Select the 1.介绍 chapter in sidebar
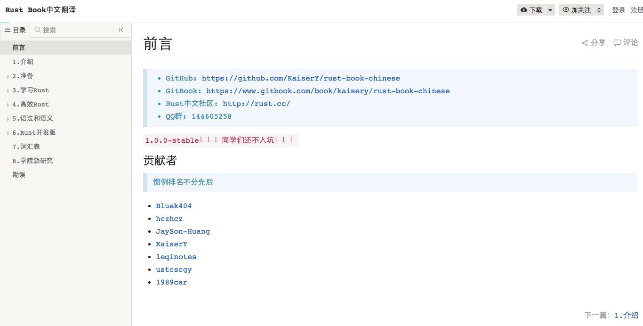This screenshot has height=326, width=643. coord(23,62)
